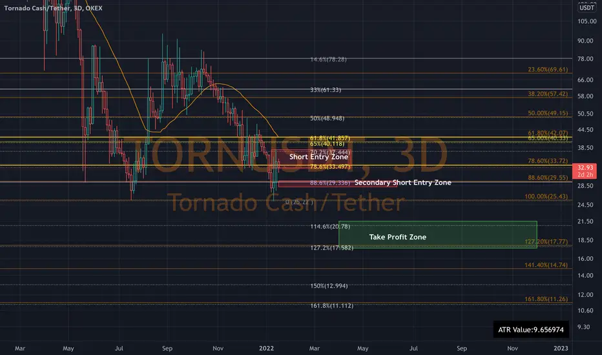Click the 127.20%(17.77) orange label
The width and height of the screenshot is (602, 355).
(546, 241)
